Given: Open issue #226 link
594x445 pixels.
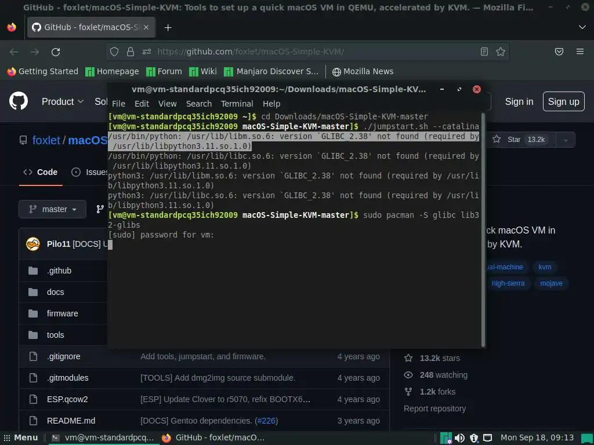Looking at the screenshot, I should click(x=267, y=421).
